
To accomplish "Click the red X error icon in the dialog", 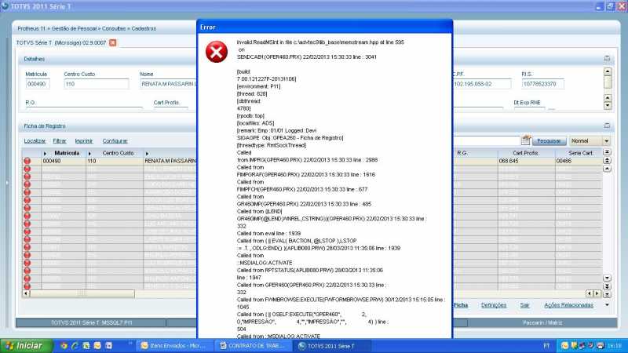I will point(217,52).
